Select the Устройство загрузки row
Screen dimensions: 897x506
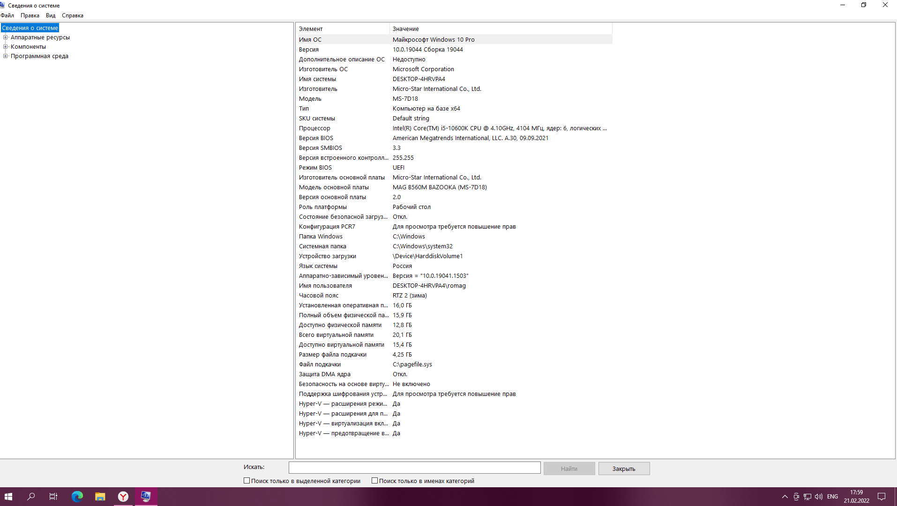coord(455,256)
